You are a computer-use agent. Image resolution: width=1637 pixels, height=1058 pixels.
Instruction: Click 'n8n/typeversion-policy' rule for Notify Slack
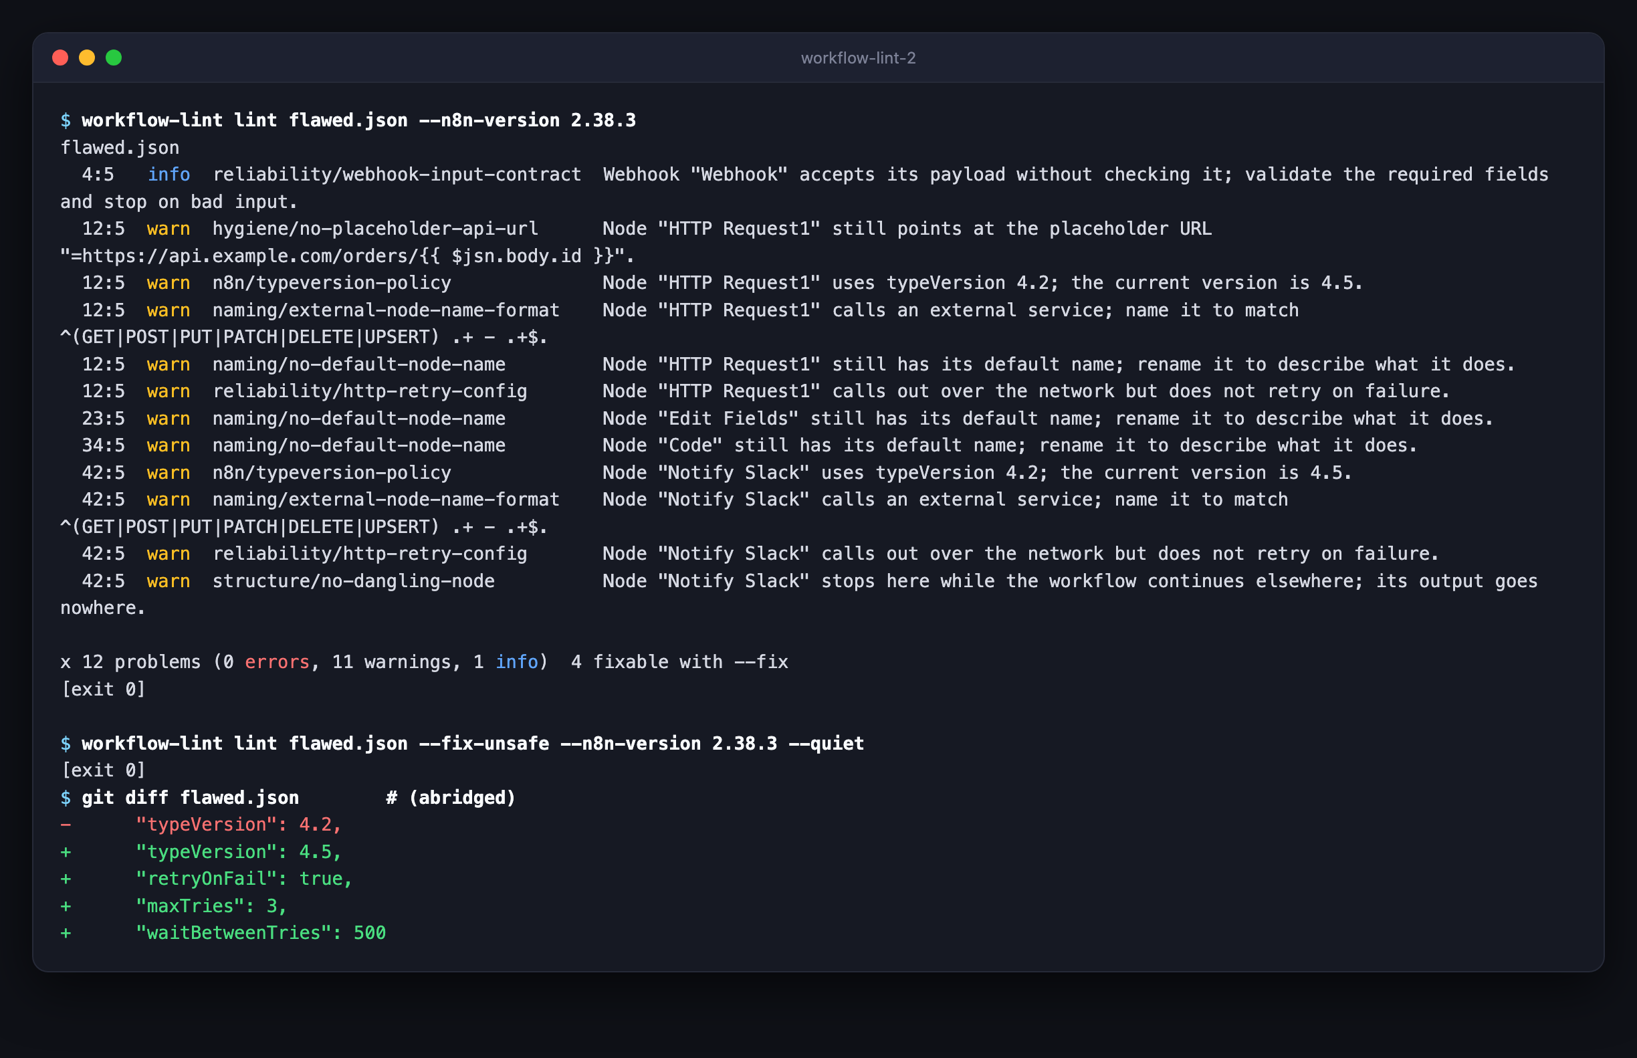tap(332, 473)
